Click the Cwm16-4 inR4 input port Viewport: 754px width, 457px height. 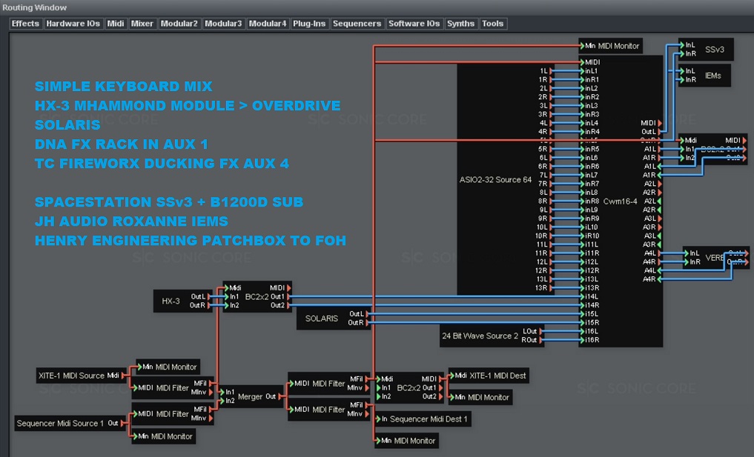(582, 132)
